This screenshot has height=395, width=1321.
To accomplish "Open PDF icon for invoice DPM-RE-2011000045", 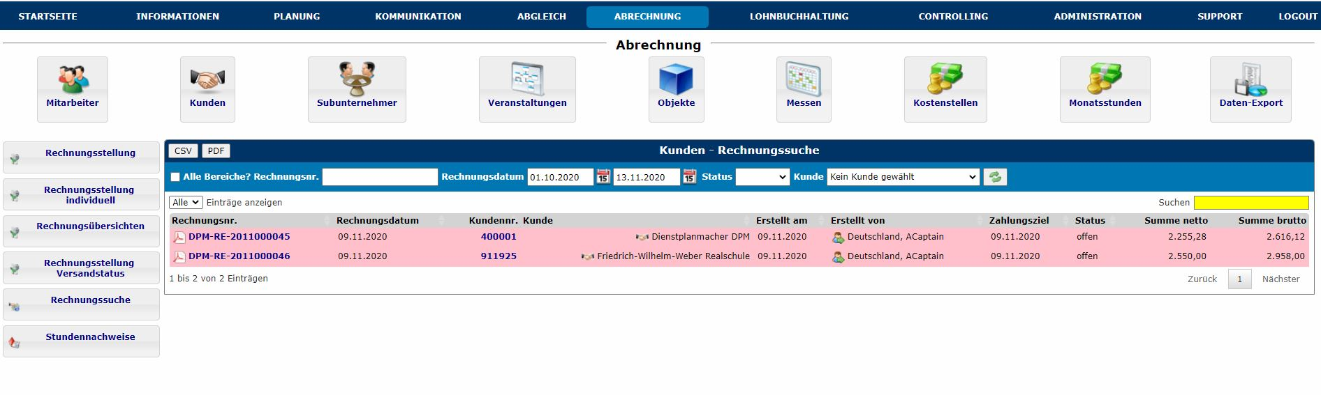I will (179, 237).
